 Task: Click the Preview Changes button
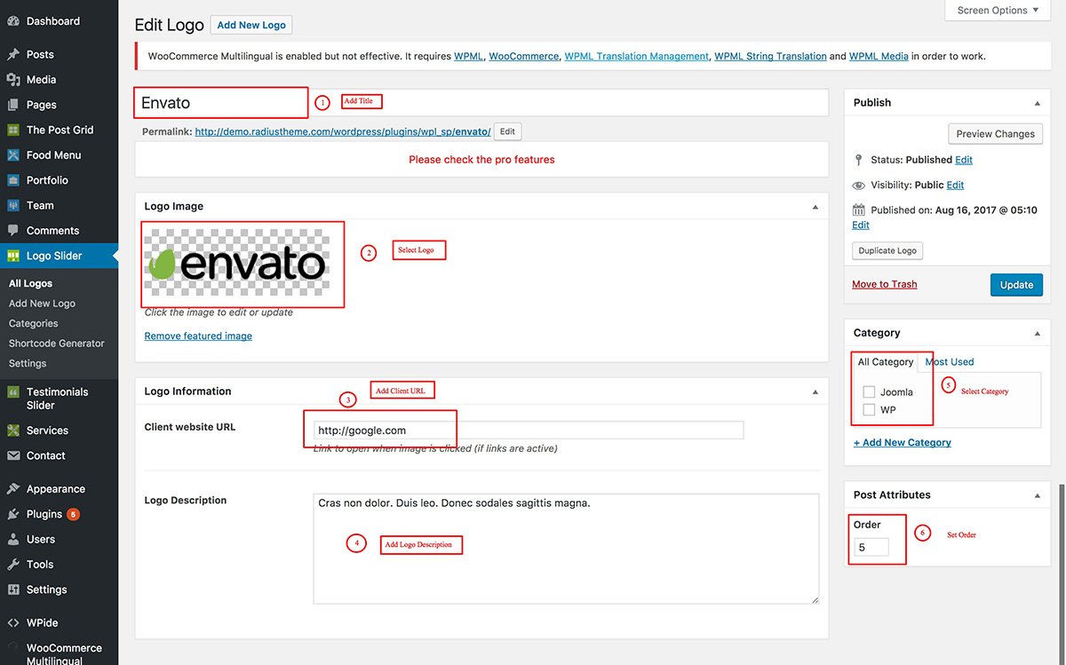click(996, 134)
